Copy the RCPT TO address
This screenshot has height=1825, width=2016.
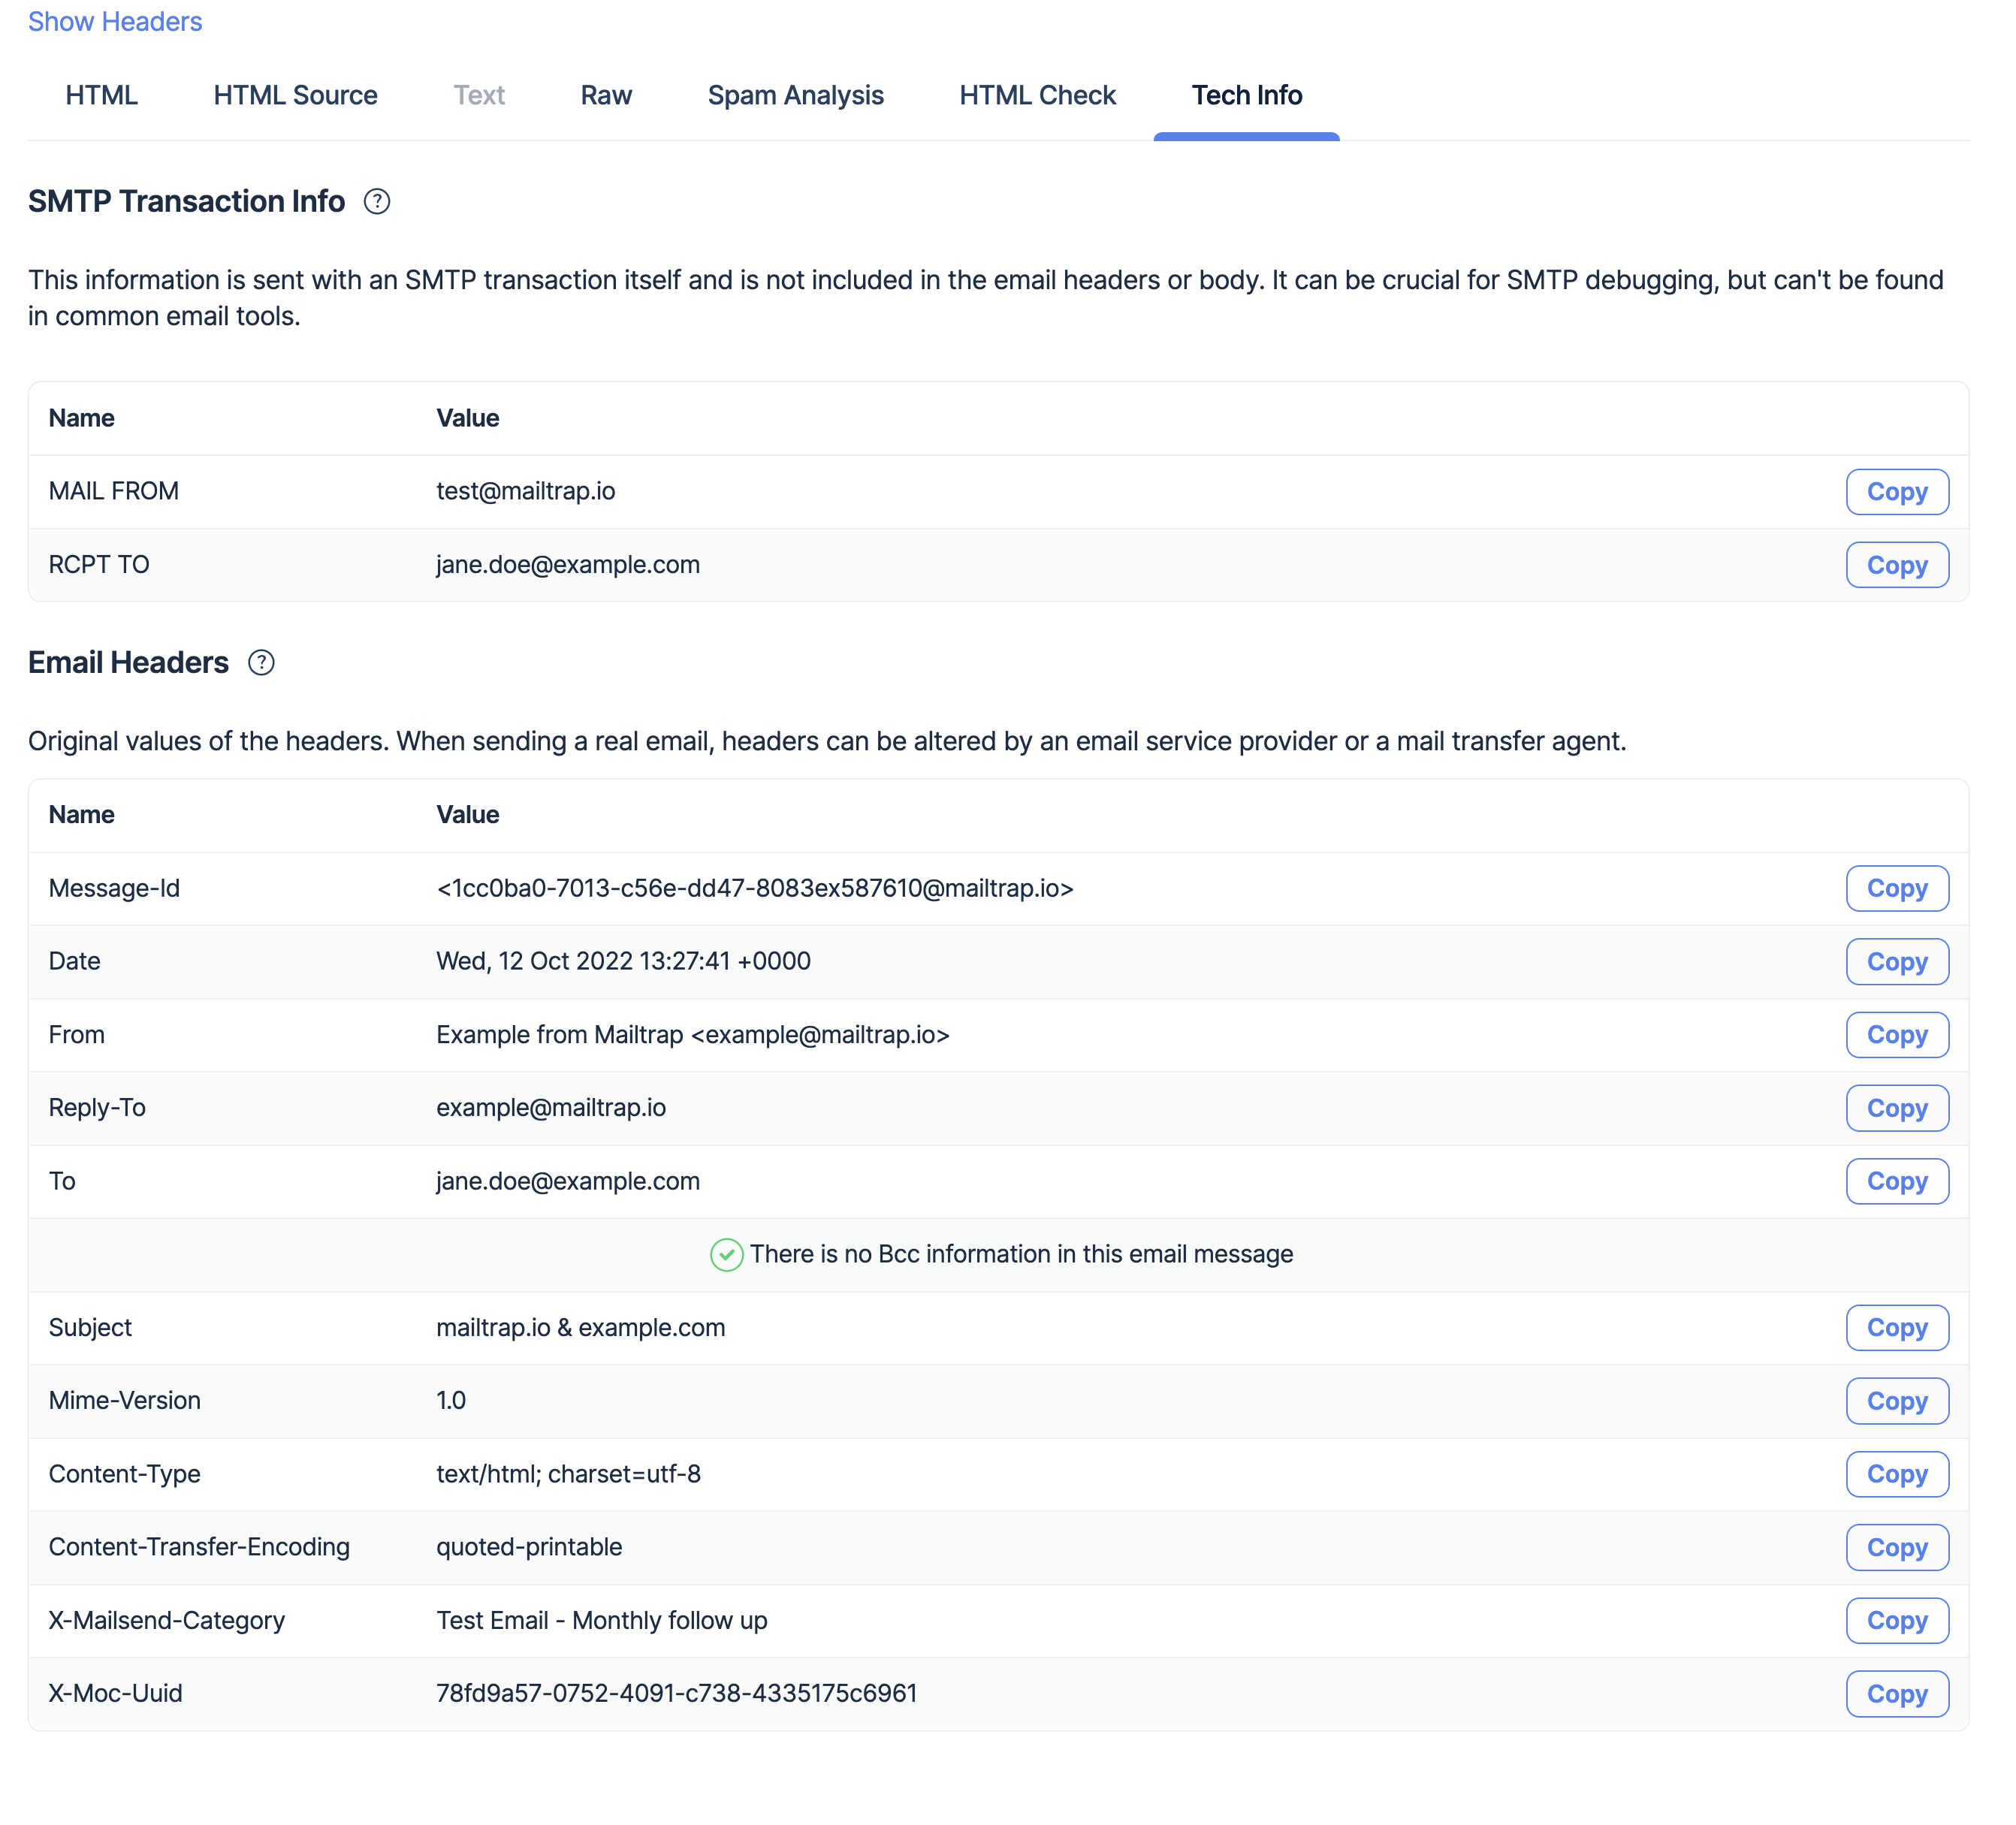tap(1896, 565)
